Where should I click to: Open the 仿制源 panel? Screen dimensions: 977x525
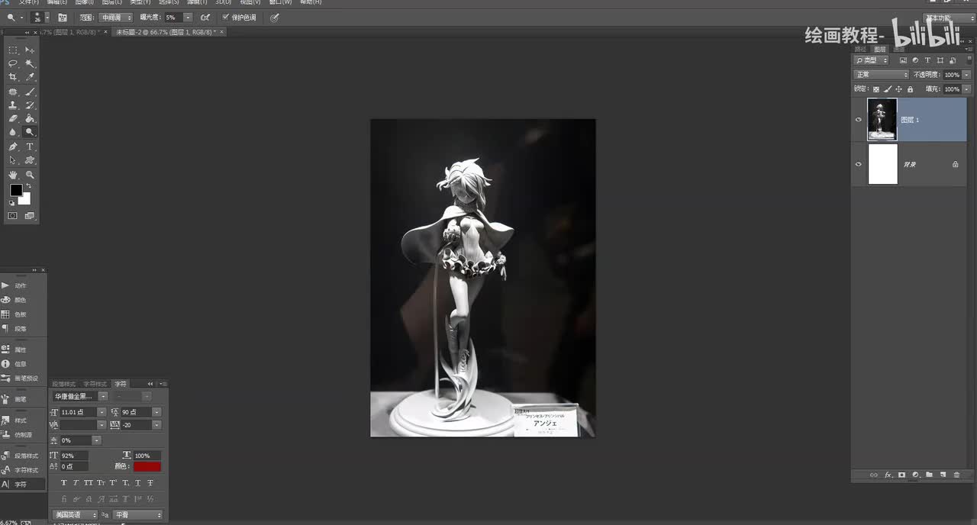[21, 435]
